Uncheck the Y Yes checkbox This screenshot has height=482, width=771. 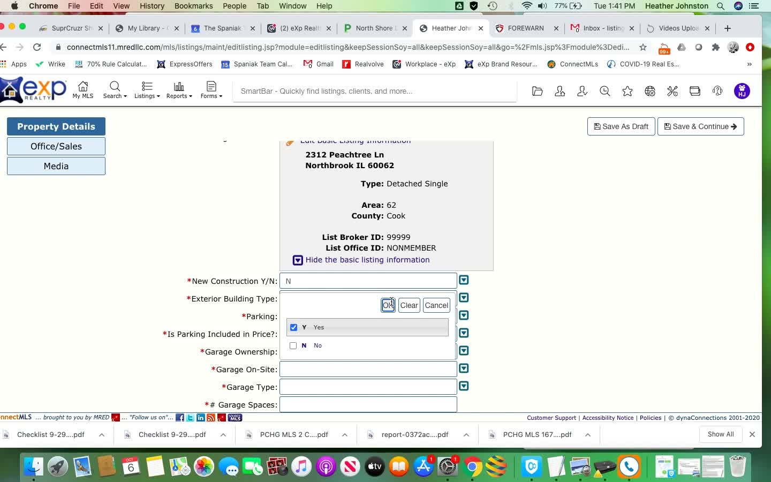click(293, 327)
